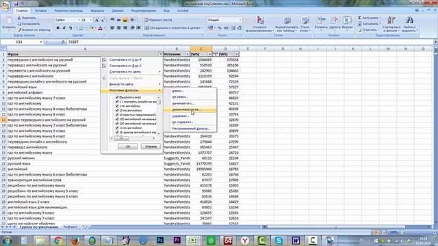Toggle underline formatting
The width and height of the screenshot is (438, 246).
(70, 28)
